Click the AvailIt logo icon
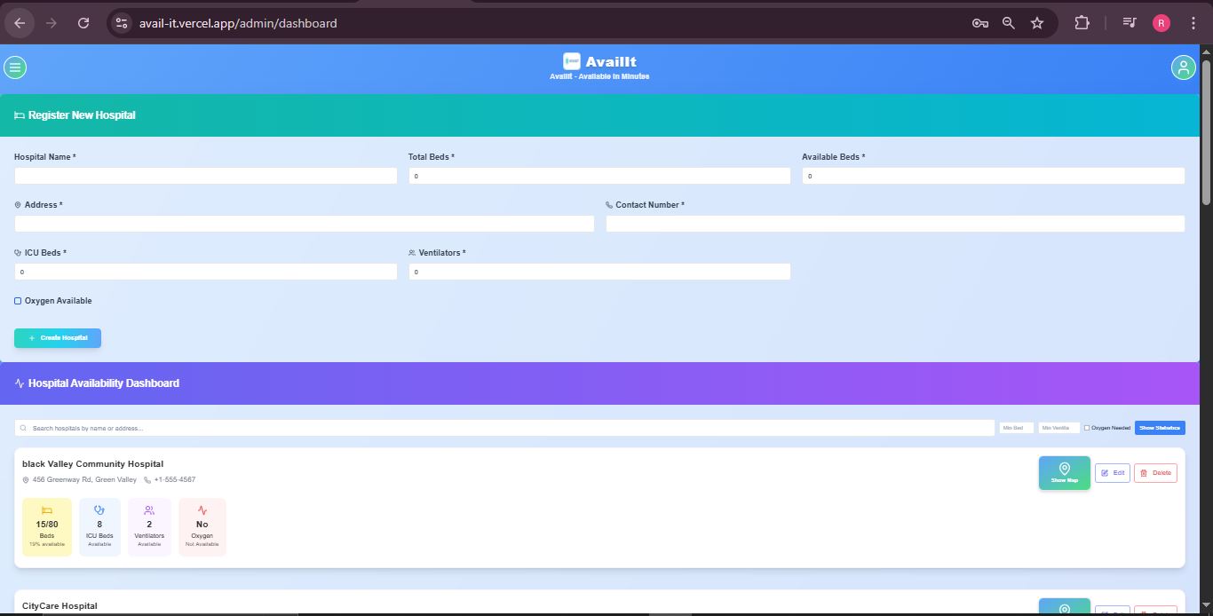Image resolution: width=1213 pixels, height=616 pixels. (x=572, y=61)
